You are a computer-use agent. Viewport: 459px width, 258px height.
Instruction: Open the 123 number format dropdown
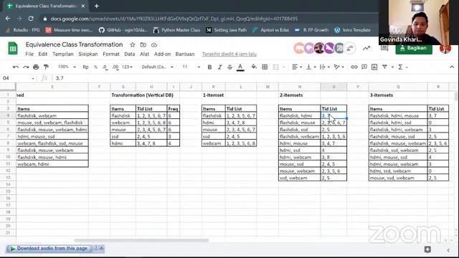[127, 67]
